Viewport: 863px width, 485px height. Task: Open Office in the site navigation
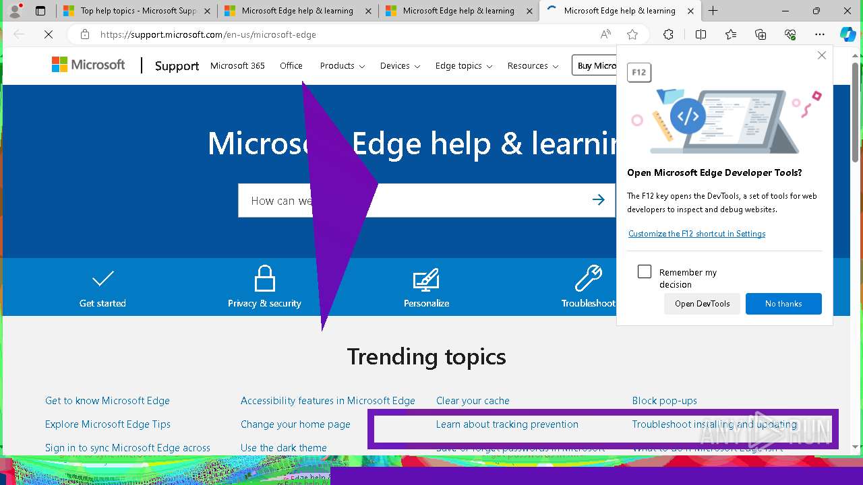[291, 66]
